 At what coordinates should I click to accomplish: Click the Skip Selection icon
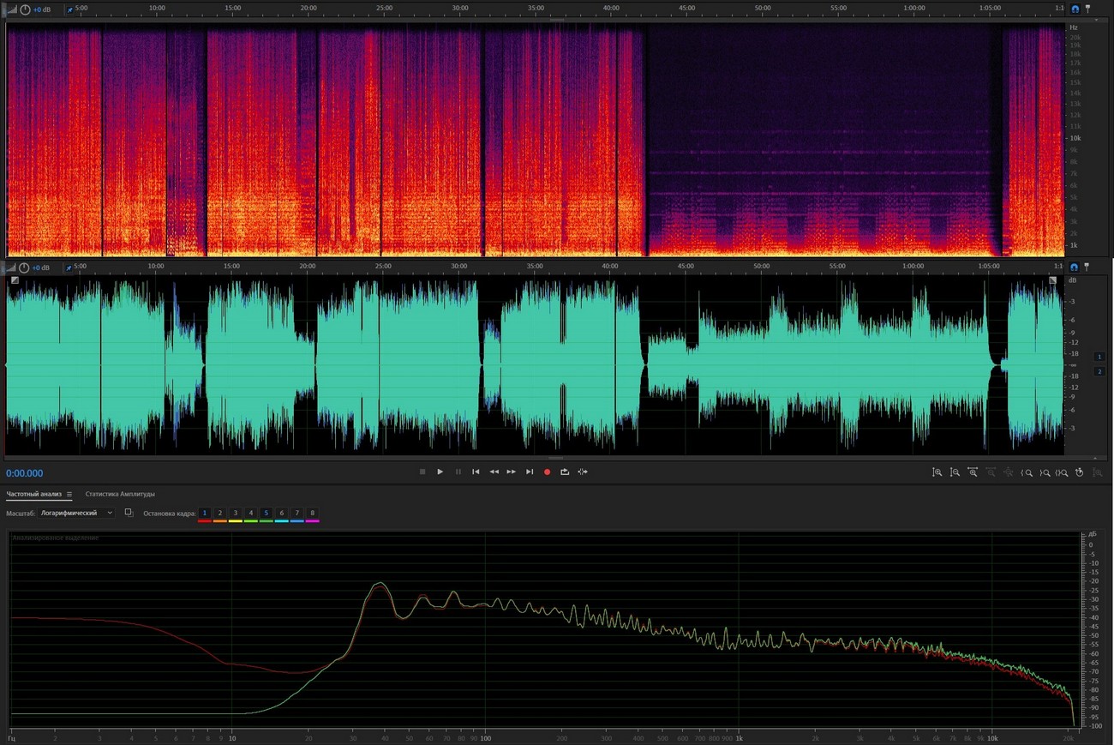pyautogui.click(x=583, y=472)
